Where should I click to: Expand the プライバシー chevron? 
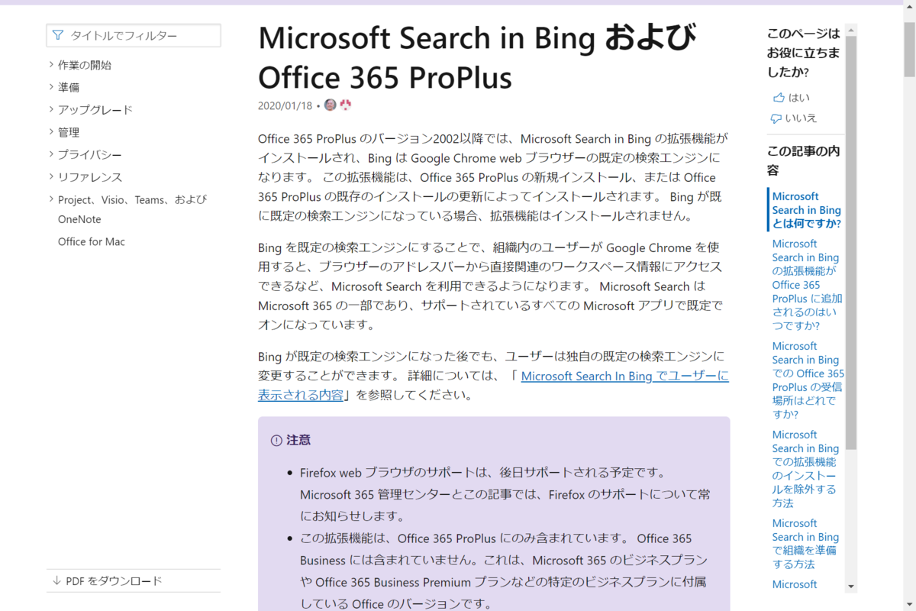point(51,154)
